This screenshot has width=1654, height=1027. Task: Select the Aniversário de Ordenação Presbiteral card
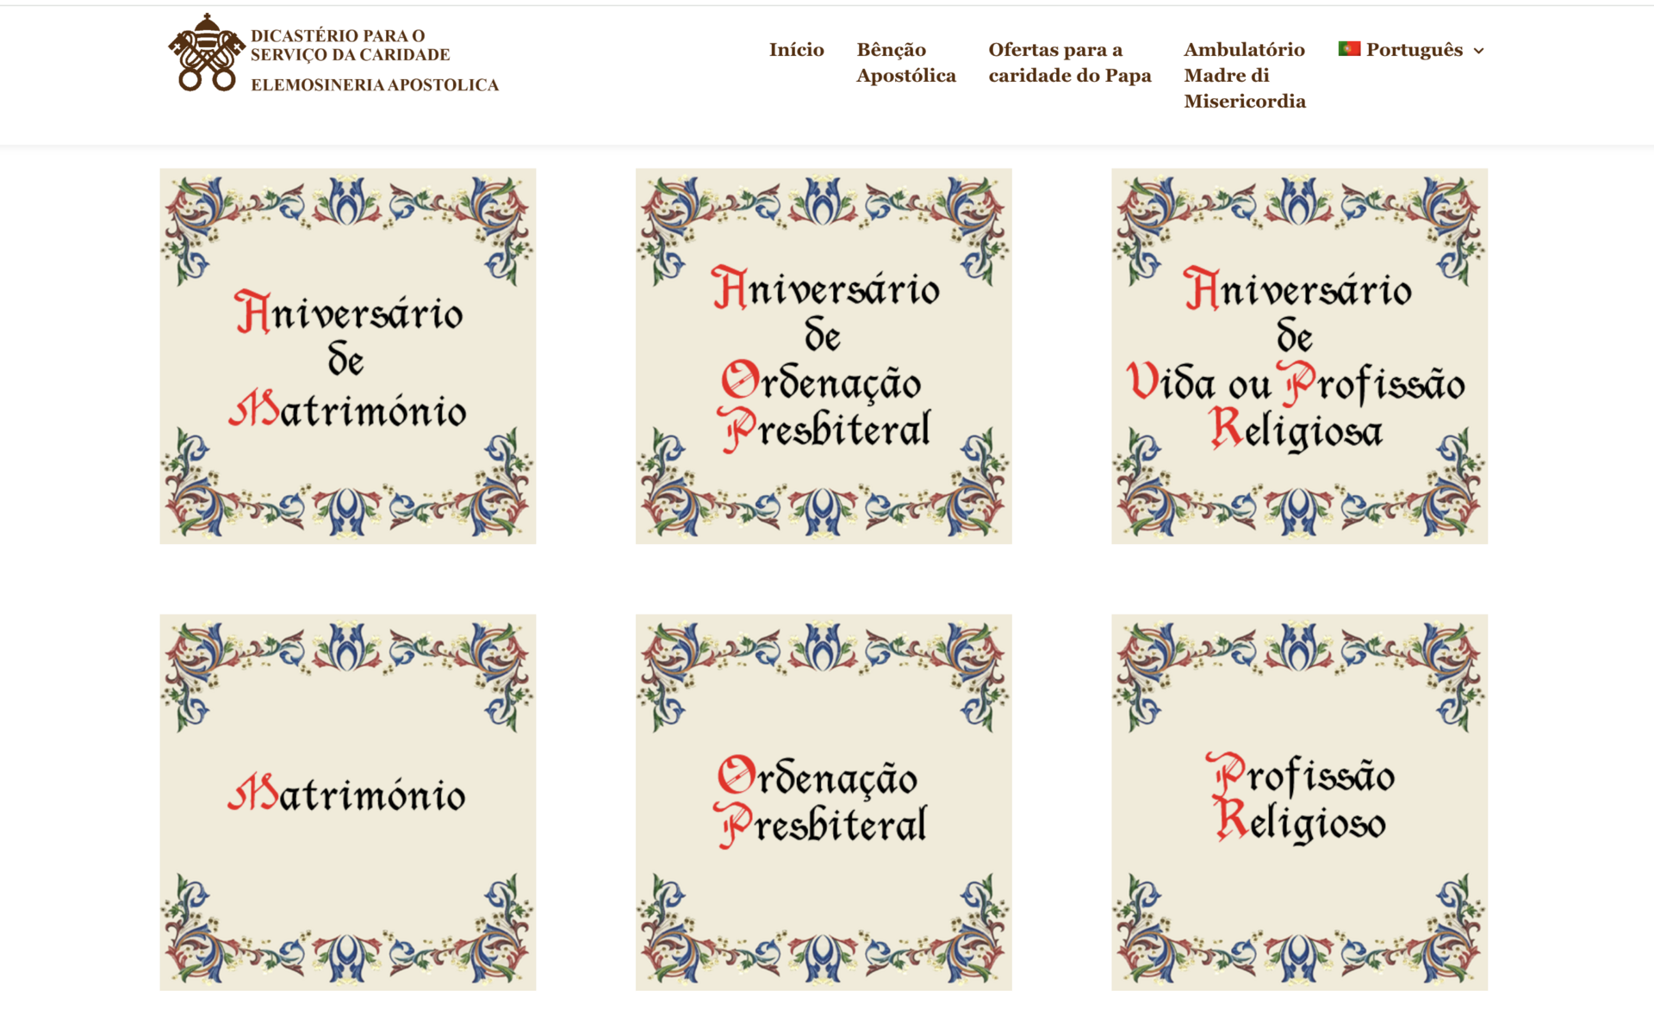pyautogui.click(x=823, y=356)
